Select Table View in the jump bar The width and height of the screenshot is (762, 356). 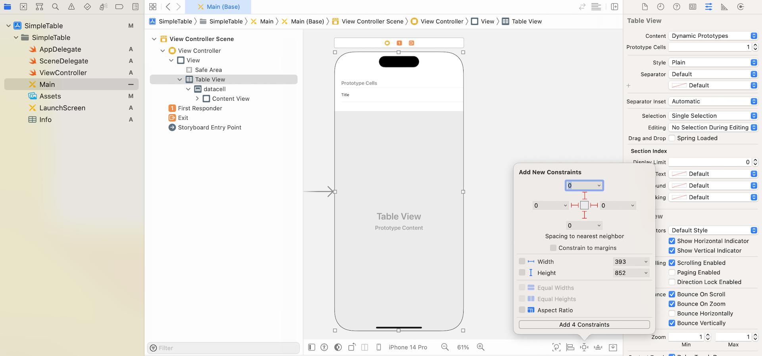tap(522, 21)
